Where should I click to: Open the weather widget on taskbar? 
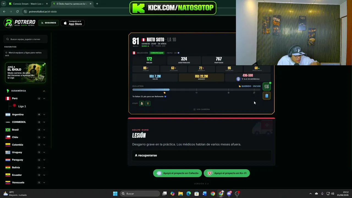point(15,194)
